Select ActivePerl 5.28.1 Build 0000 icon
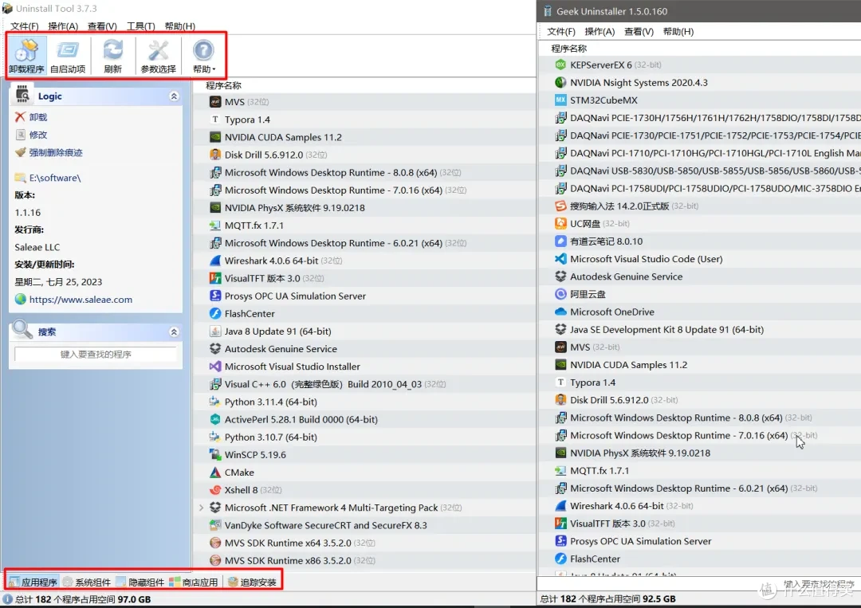Viewport: 861px width, 608px height. point(215,419)
